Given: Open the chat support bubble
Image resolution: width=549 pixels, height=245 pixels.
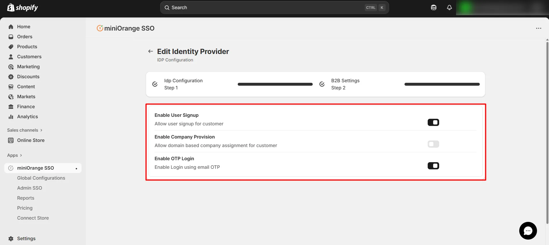Looking at the screenshot, I should (x=528, y=231).
